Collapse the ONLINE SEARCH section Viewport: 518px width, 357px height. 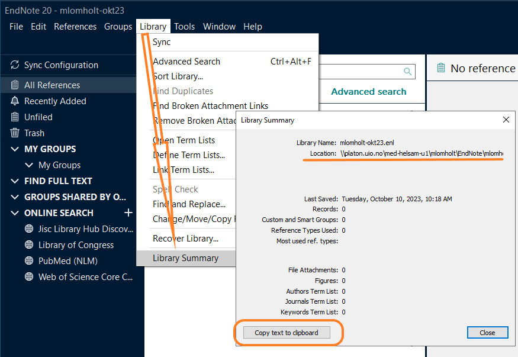coord(15,213)
